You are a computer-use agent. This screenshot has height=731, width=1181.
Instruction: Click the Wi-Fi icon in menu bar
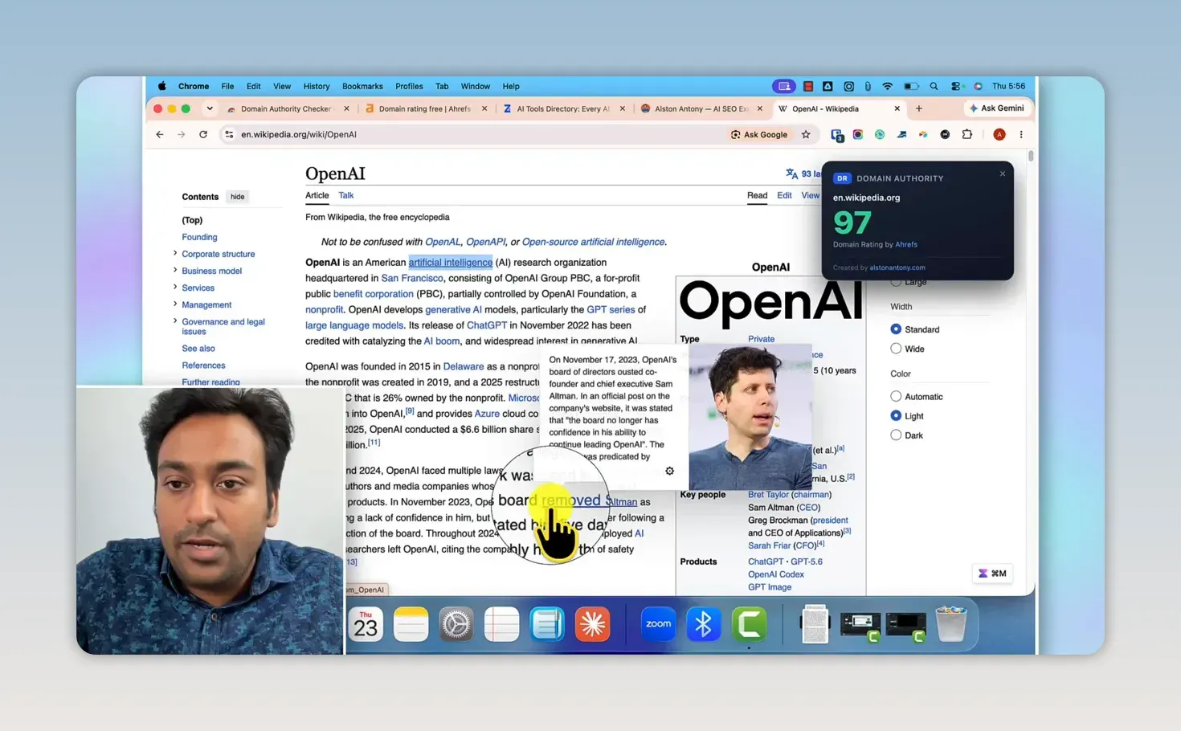[x=888, y=86]
